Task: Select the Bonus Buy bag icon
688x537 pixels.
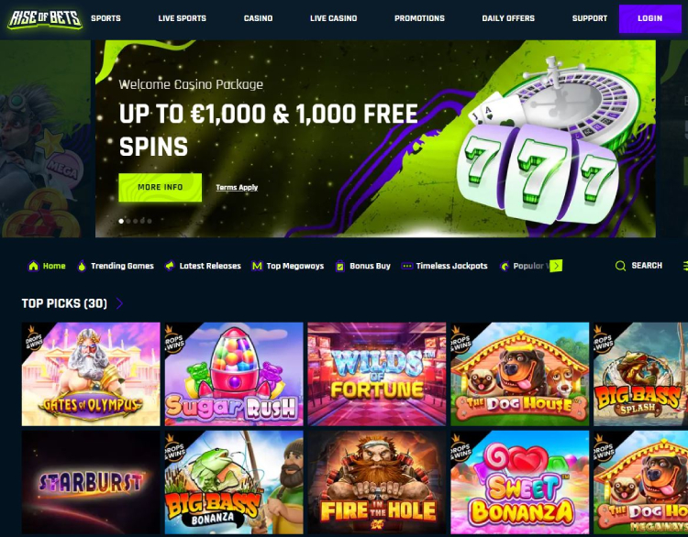Action: point(340,266)
